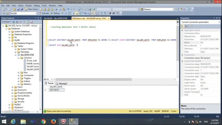
Task: Open the Edit menu
Action: pos(8,6)
